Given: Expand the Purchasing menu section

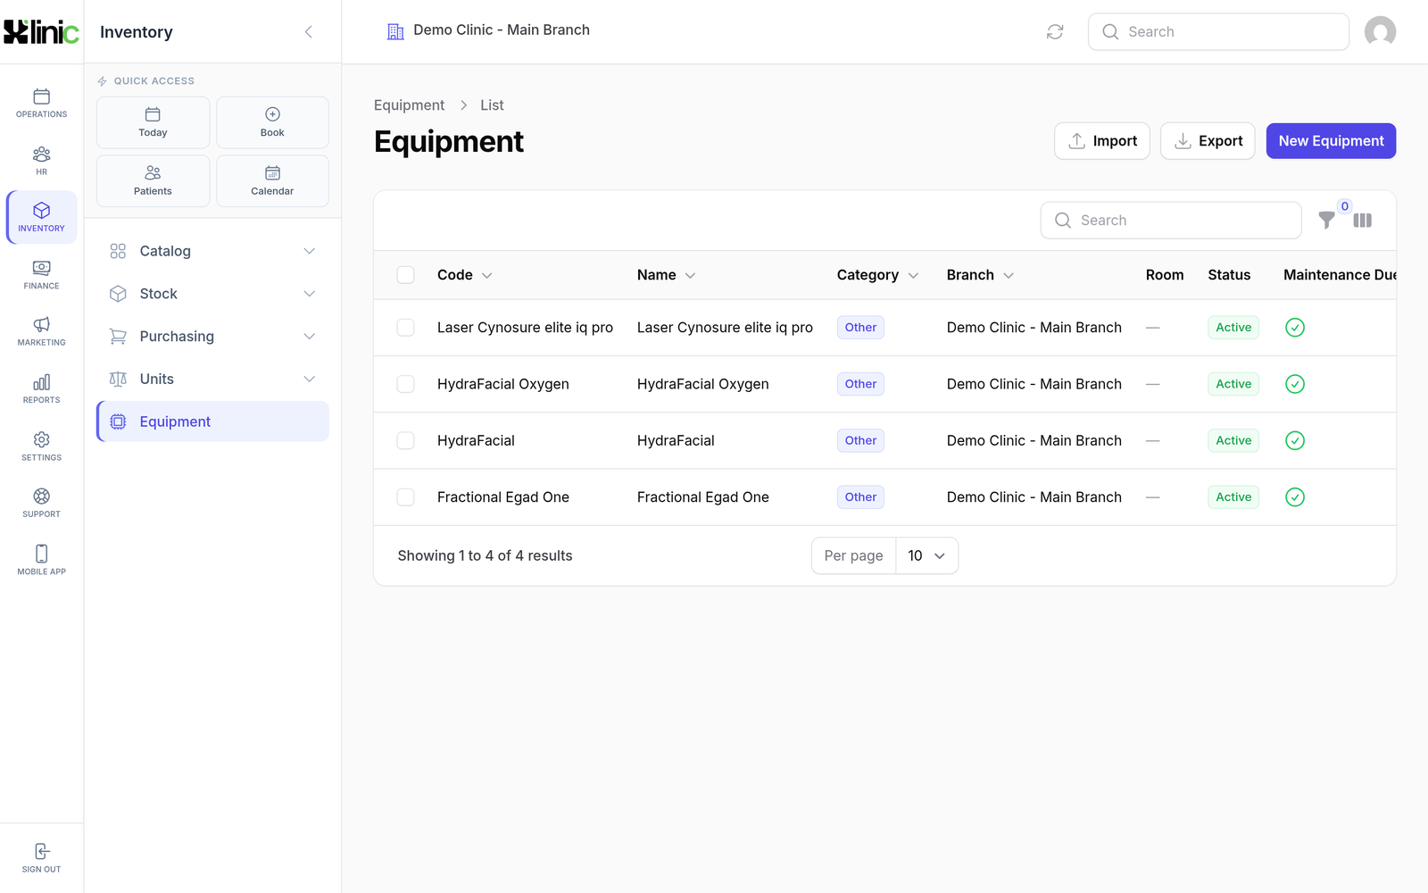Looking at the screenshot, I should coord(212,337).
